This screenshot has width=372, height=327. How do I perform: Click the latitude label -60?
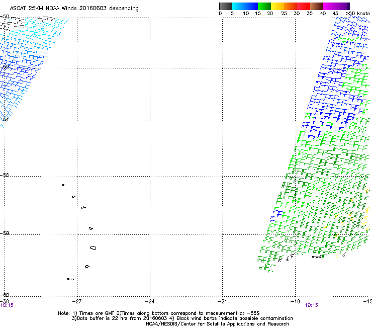pyautogui.click(x=5, y=295)
